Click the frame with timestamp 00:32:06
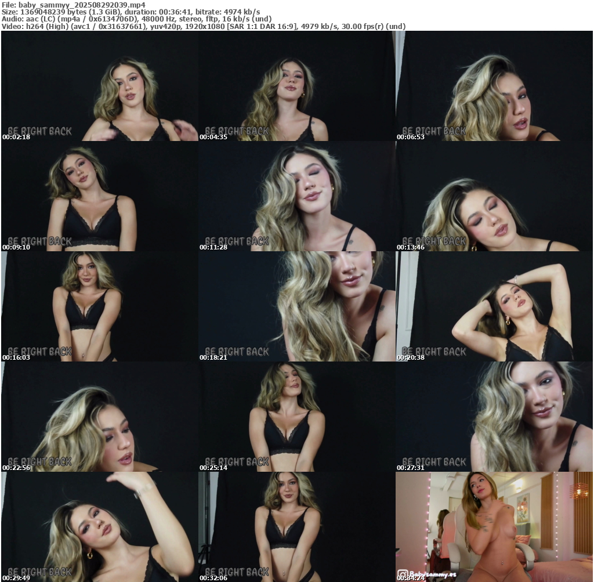 [x=296, y=527]
